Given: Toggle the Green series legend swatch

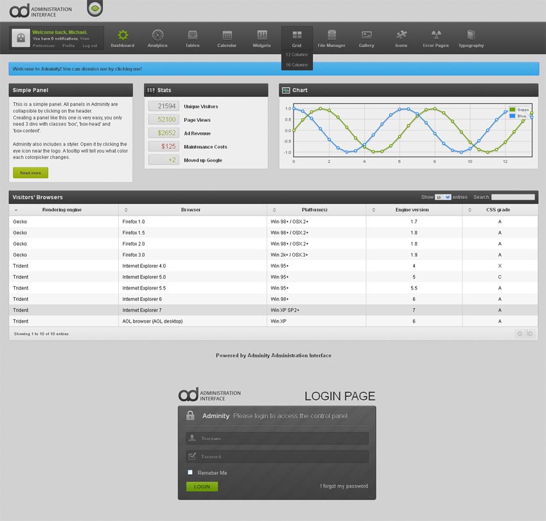Looking at the screenshot, I should point(513,110).
